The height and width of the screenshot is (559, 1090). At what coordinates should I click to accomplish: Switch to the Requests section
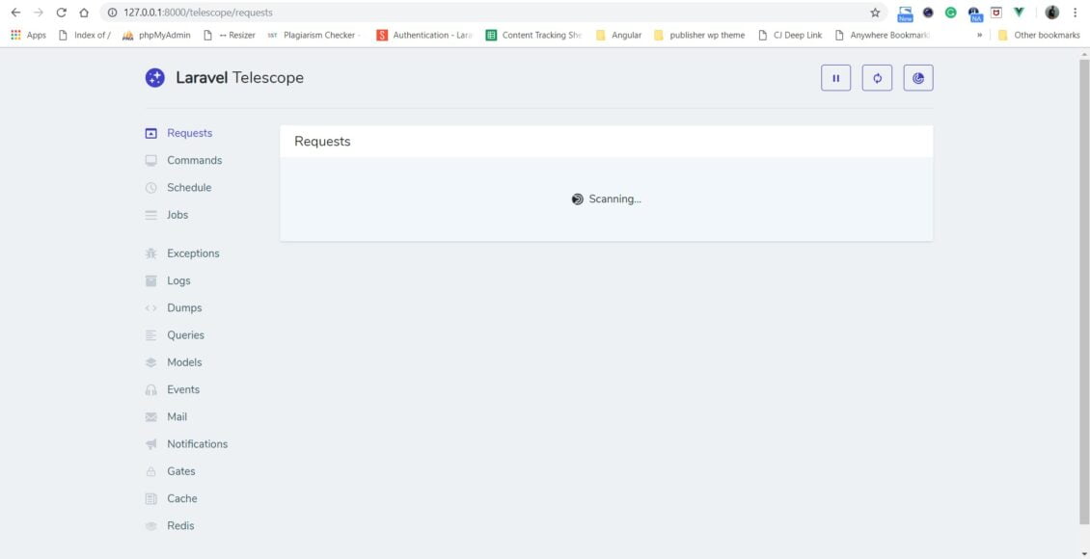(189, 132)
